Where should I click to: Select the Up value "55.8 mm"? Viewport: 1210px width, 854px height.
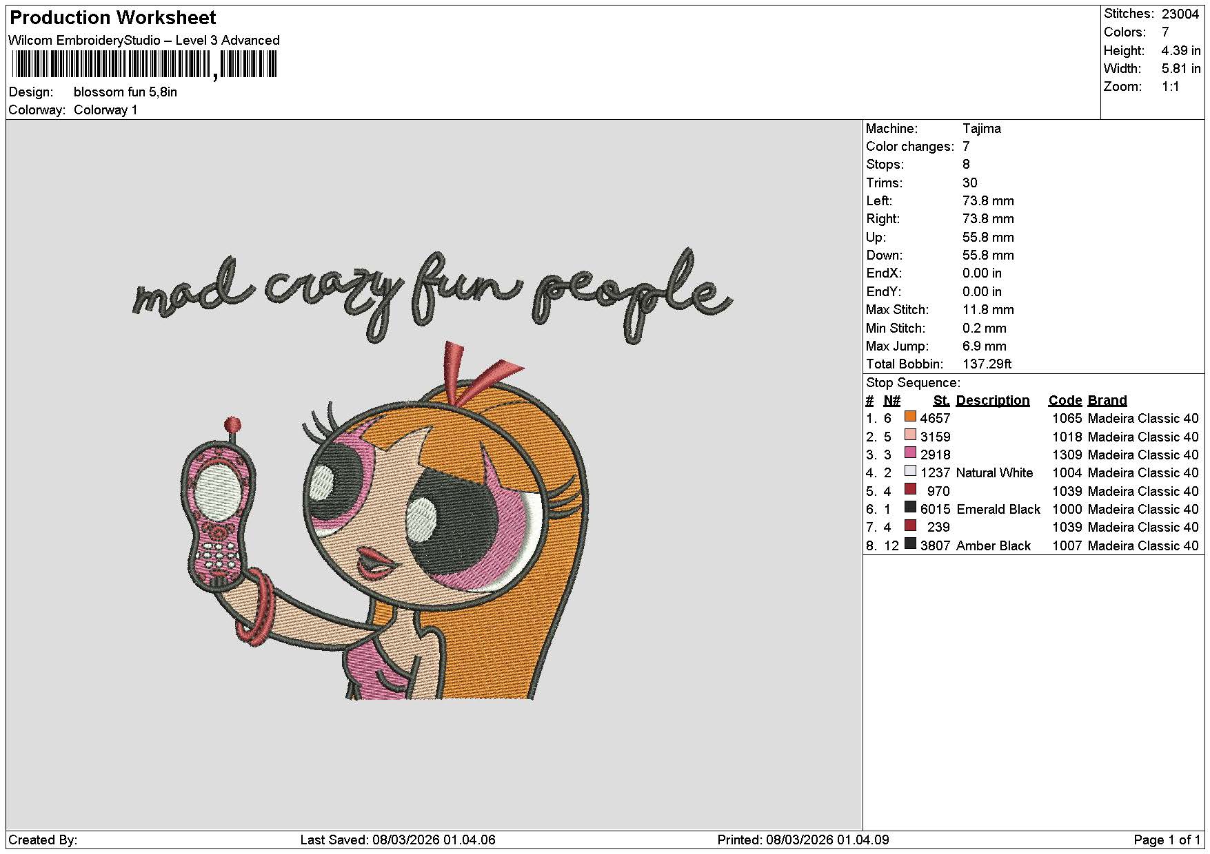(988, 238)
